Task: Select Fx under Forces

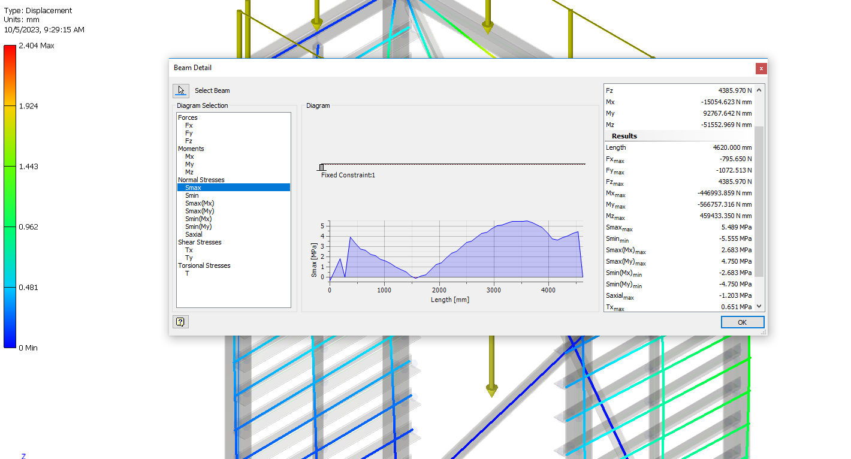Action: [x=189, y=125]
